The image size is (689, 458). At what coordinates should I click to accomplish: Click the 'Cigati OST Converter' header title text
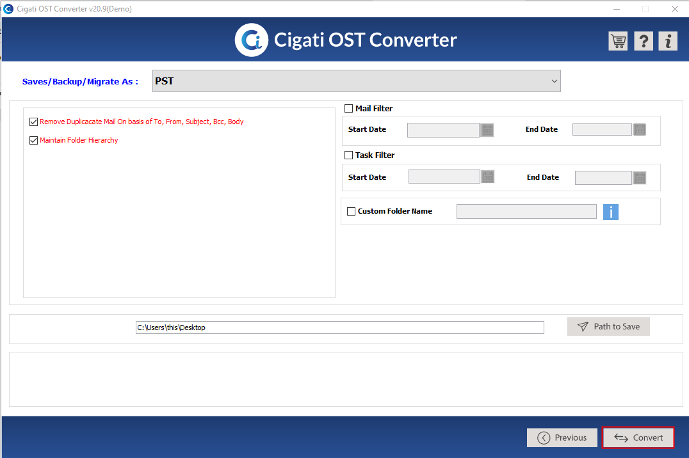point(366,40)
